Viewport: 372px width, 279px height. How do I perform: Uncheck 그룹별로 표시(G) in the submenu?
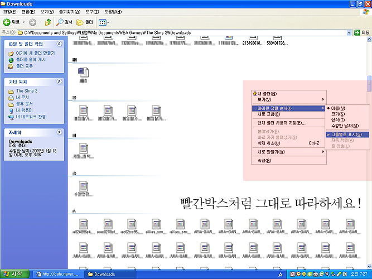coord(347,134)
